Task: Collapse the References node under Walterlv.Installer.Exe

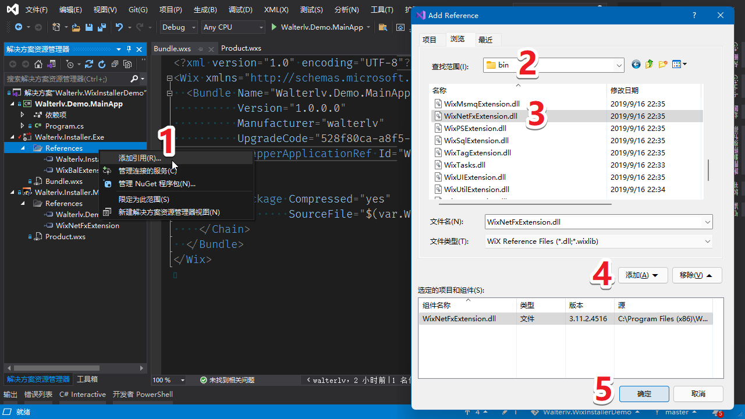Action: [23, 148]
